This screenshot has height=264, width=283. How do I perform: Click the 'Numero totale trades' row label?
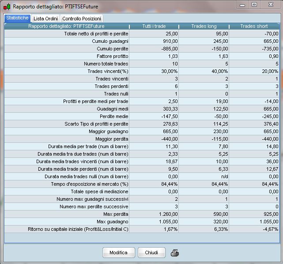(x=106, y=64)
